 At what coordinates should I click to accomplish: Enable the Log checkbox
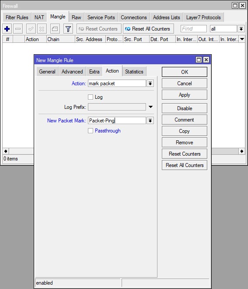point(91,97)
